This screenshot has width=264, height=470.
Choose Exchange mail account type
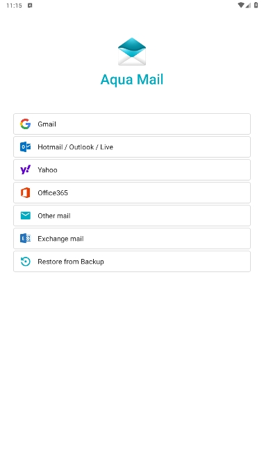coord(132,239)
